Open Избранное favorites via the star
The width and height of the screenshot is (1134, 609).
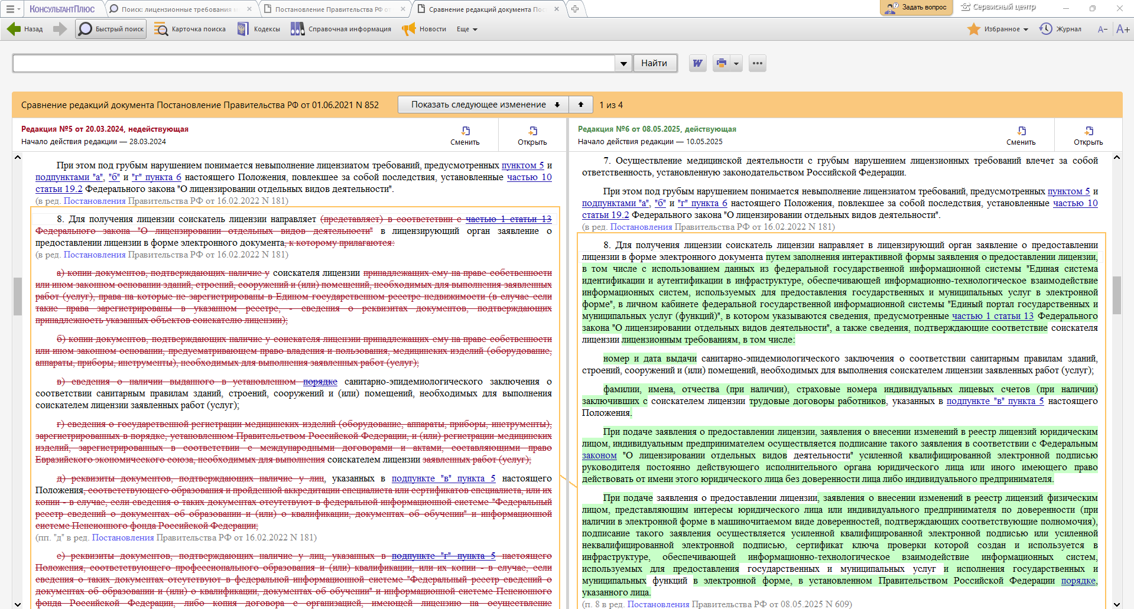pos(974,29)
